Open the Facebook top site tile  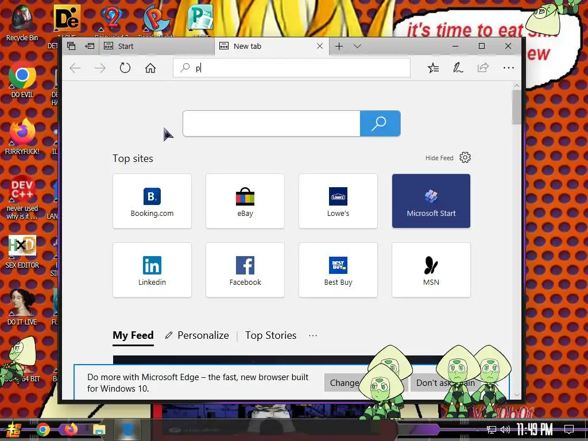click(245, 270)
